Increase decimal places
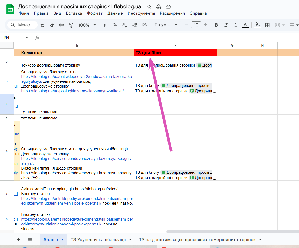 click(x=134, y=25)
